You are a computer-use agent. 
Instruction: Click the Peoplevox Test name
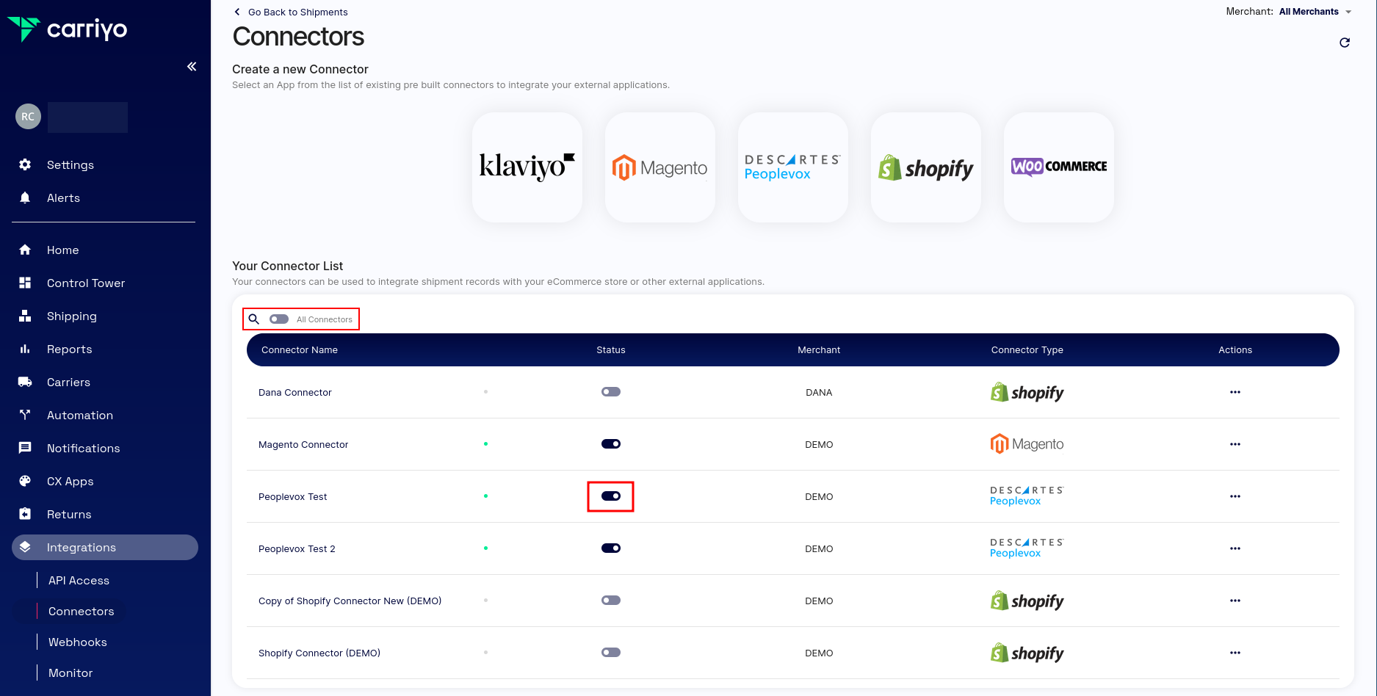[x=293, y=497]
